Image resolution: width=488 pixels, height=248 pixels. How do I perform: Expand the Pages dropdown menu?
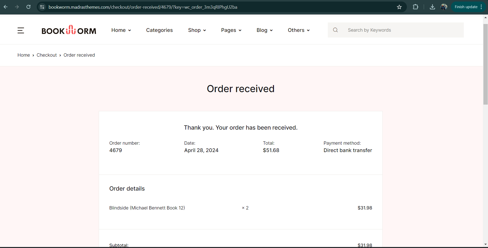[231, 30]
